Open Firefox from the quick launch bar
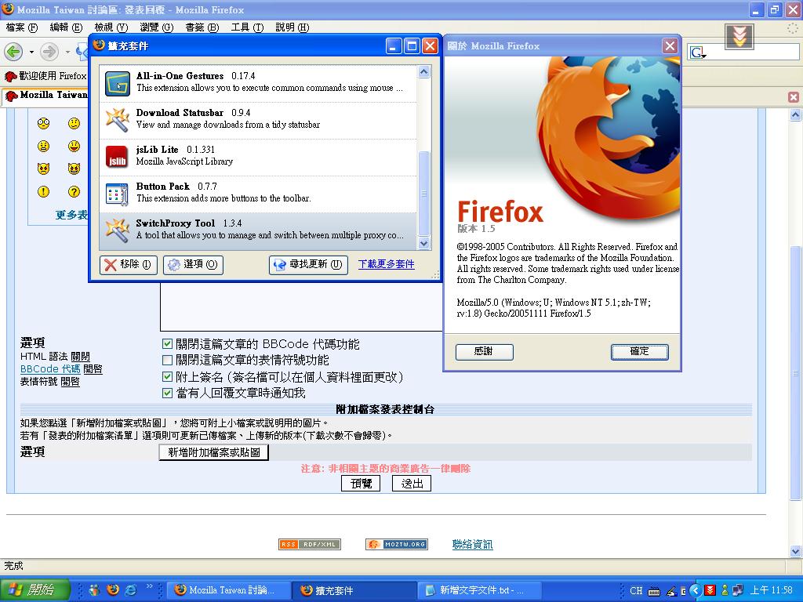The height and width of the screenshot is (602, 803). click(113, 589)
